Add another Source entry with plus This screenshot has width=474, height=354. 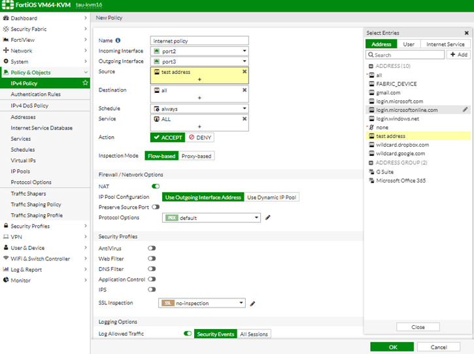tap(199, 79)
